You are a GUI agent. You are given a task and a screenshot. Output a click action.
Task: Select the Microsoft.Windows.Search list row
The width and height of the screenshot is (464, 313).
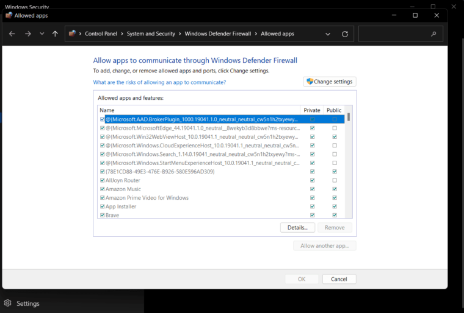pos(222,154)
